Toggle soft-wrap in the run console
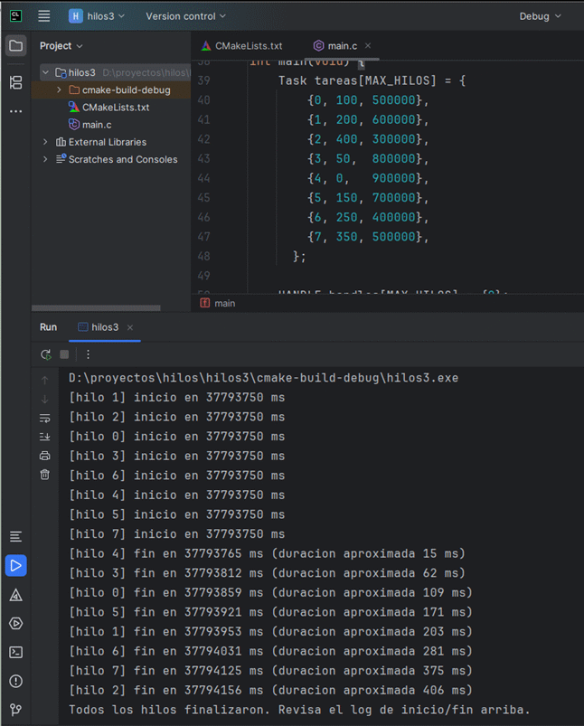This screenshot has height=726, width=584. pyautogui.click(x=44, y=417)
